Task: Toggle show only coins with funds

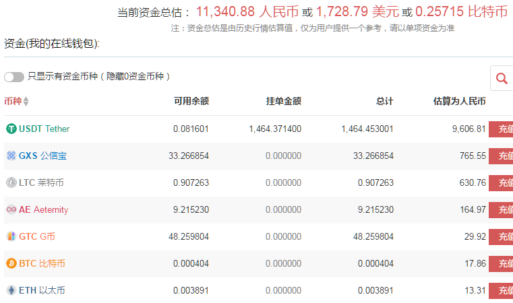Action: (14, 77)
